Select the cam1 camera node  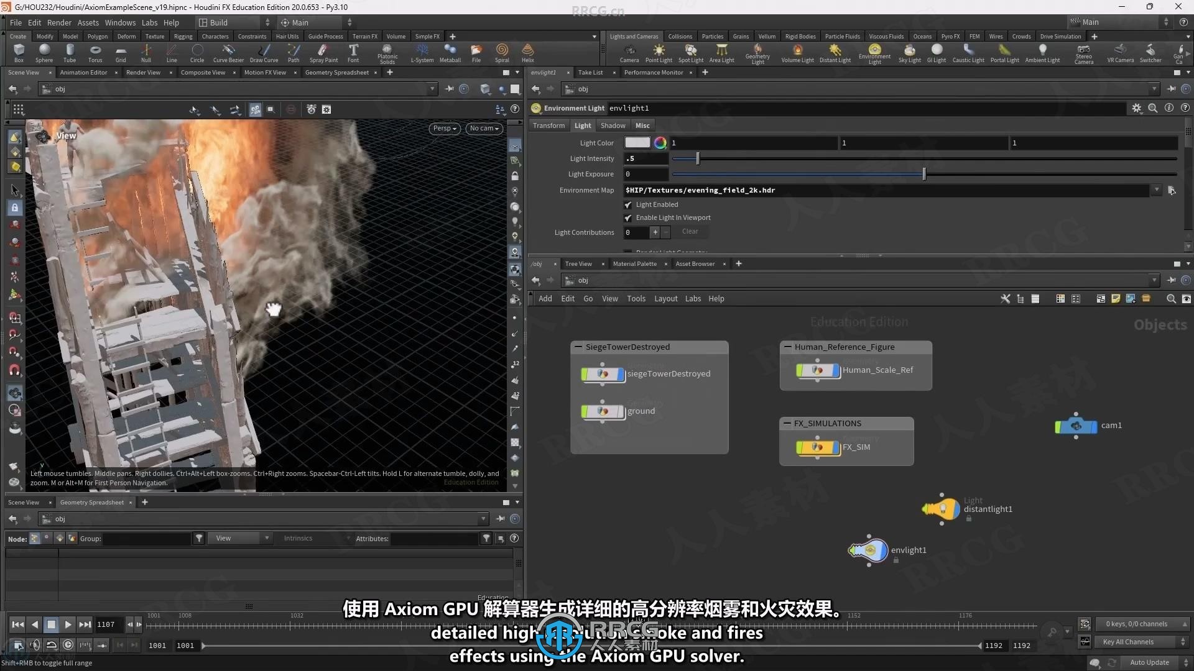coord(1076,426)
